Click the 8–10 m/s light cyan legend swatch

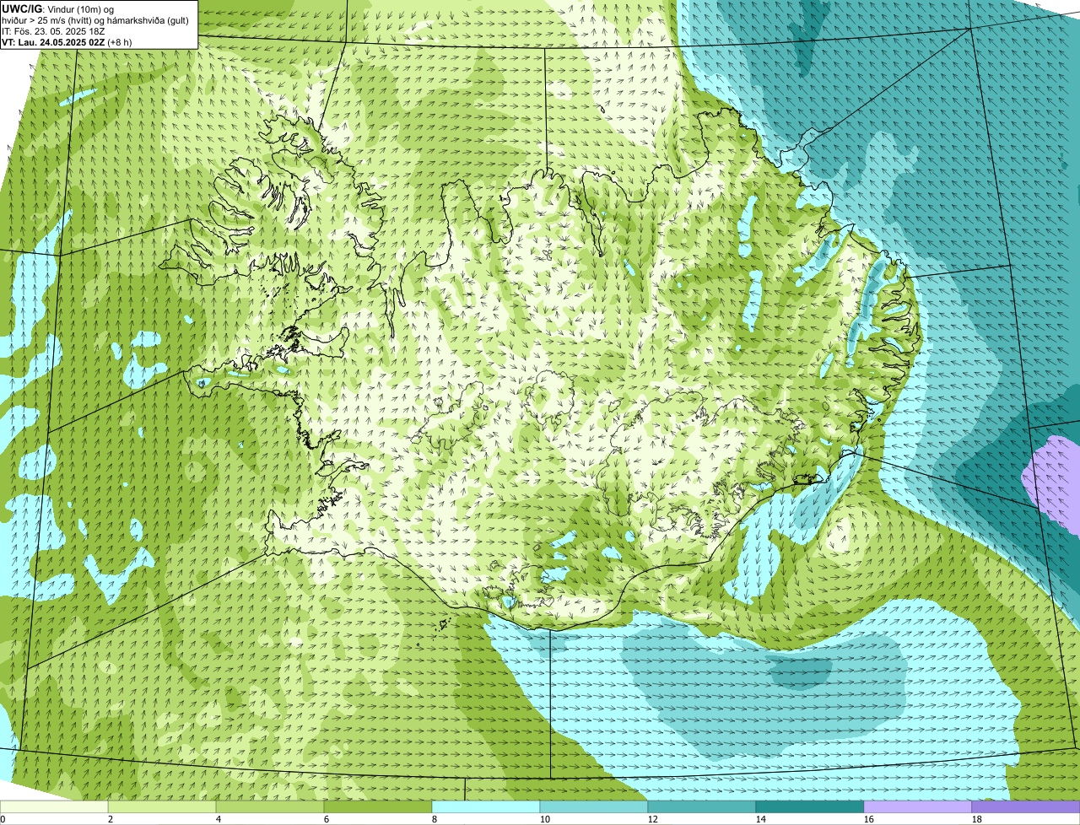coord(486,806)
